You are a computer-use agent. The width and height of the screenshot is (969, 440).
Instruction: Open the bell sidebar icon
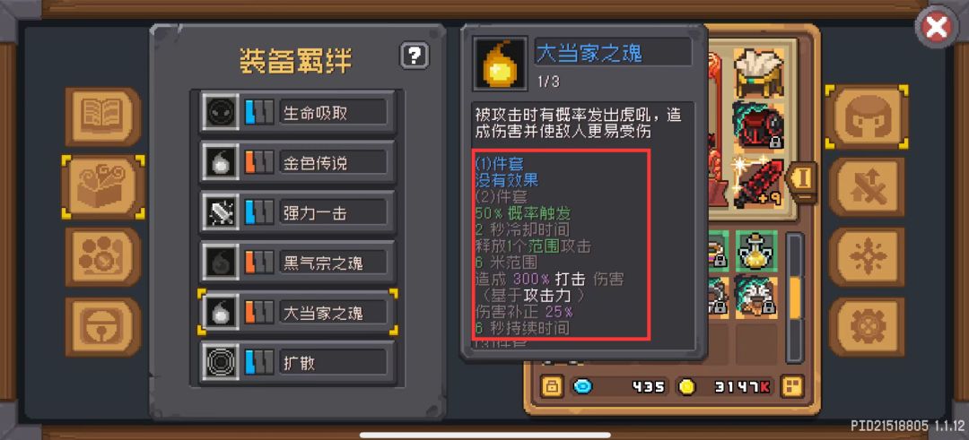(x=103, y=327)
